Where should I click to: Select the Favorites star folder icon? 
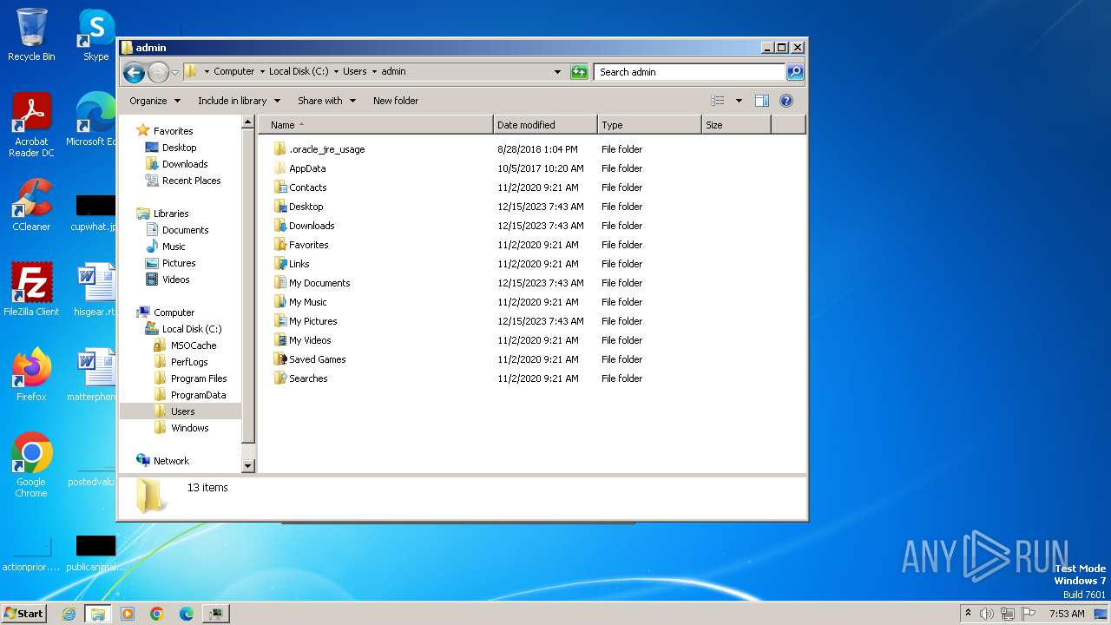coord(279,245)
